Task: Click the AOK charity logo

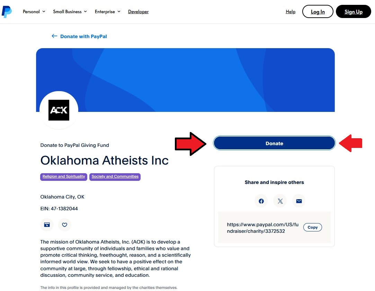Action: [x=59, y=110]
